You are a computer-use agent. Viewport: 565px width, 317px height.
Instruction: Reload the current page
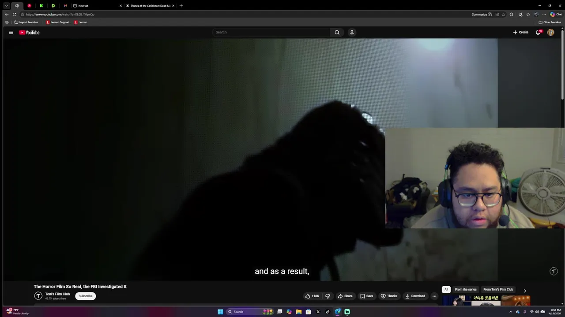click(14, 15)
